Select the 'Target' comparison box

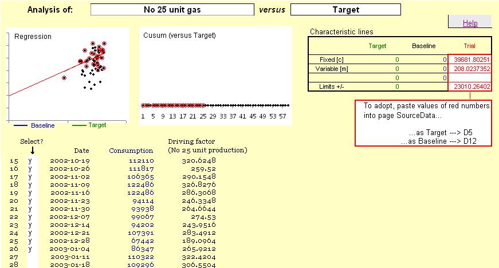(345, 10)
